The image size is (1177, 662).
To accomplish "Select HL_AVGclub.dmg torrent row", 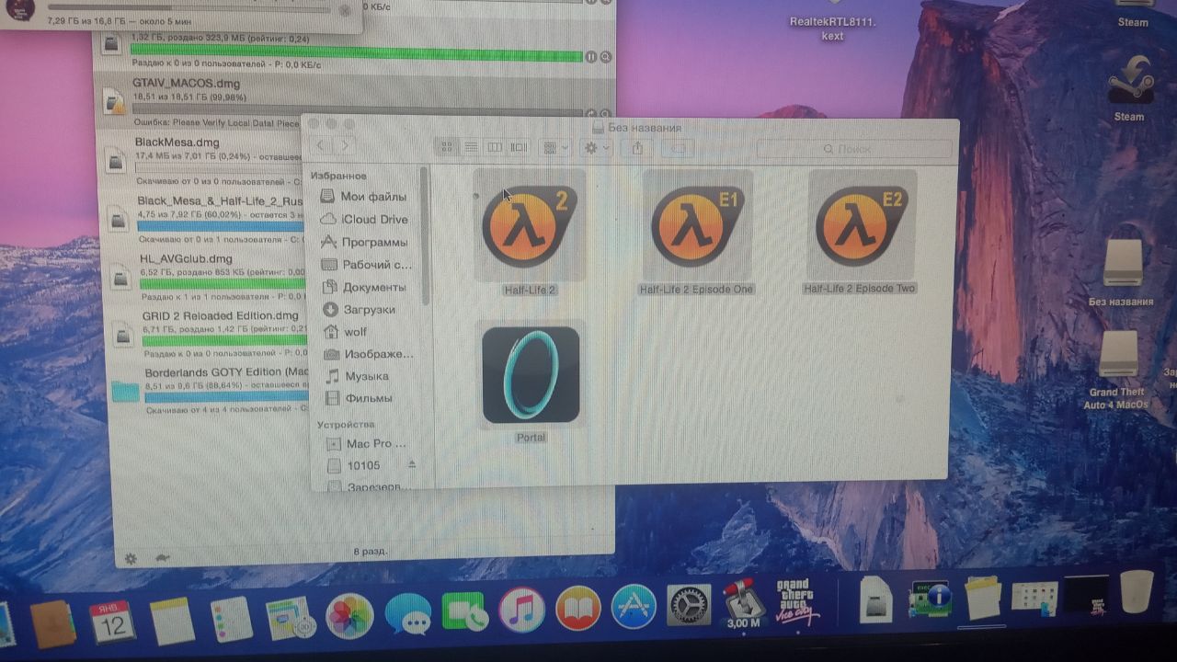I will tap(208, 280).
